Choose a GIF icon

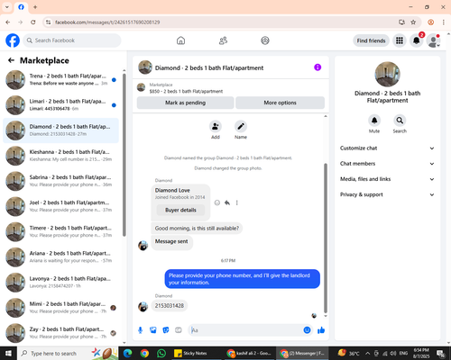coord(179,330)
